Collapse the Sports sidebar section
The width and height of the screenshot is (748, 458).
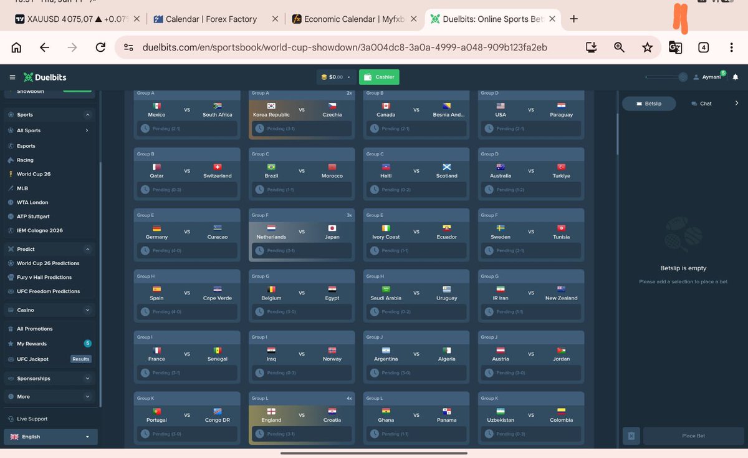coord(87,115)
